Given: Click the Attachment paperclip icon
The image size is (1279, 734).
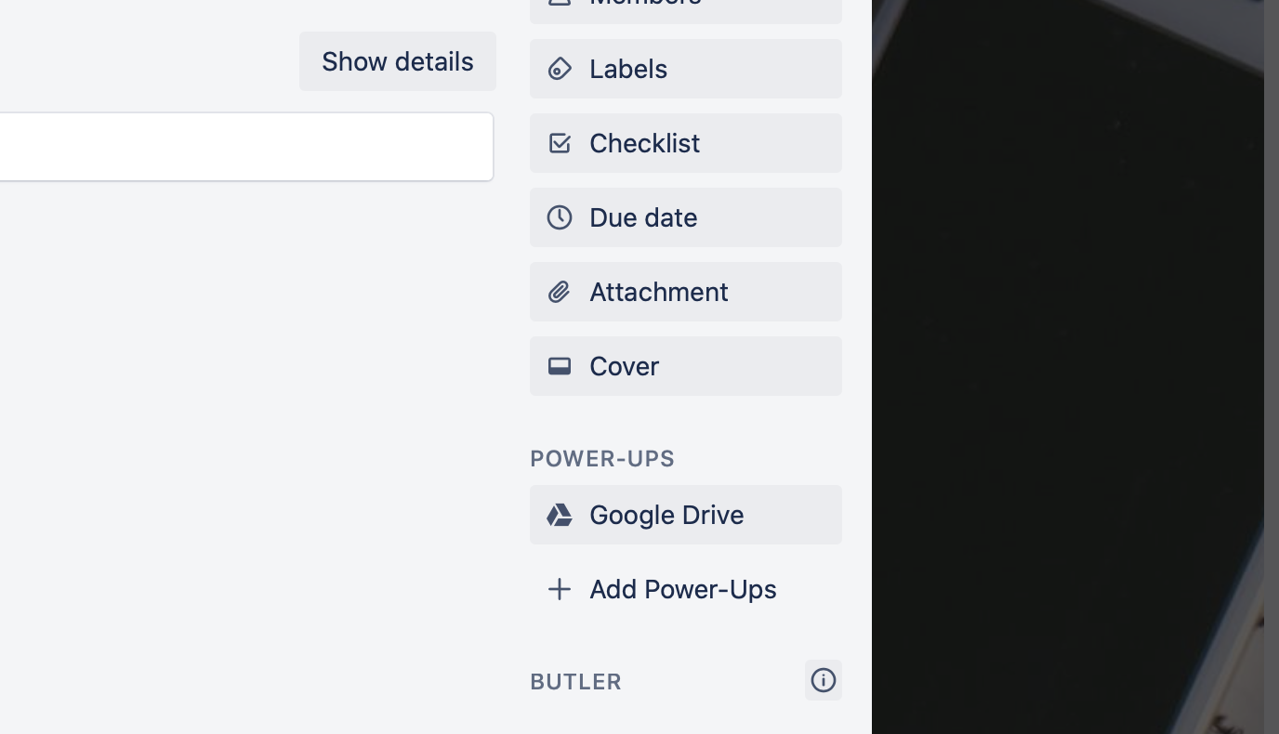Looking at the screenshot, I should tap(559, 292).
